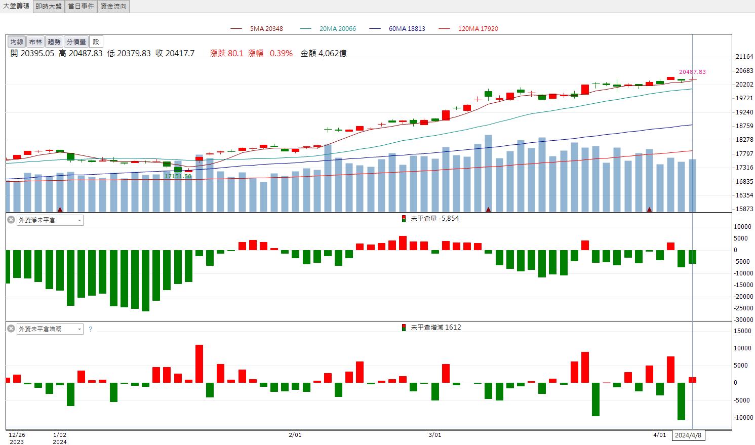The width and height of the screenshot is (755, 445).
Task: Click the 未平倉增減 legend color icon
Action: (x=404, y=328)
